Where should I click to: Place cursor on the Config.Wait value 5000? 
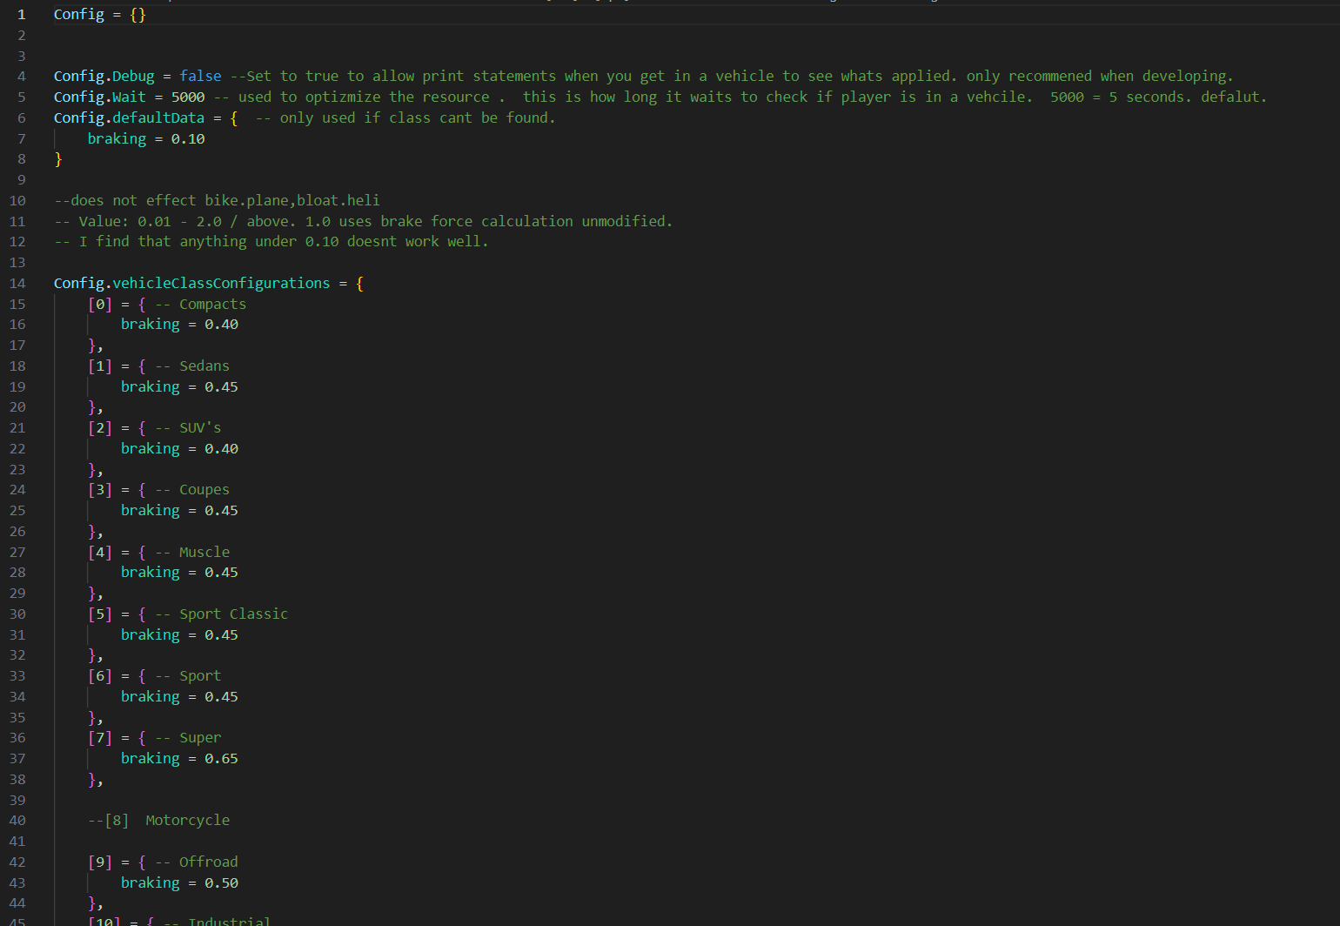coord(188,97)
